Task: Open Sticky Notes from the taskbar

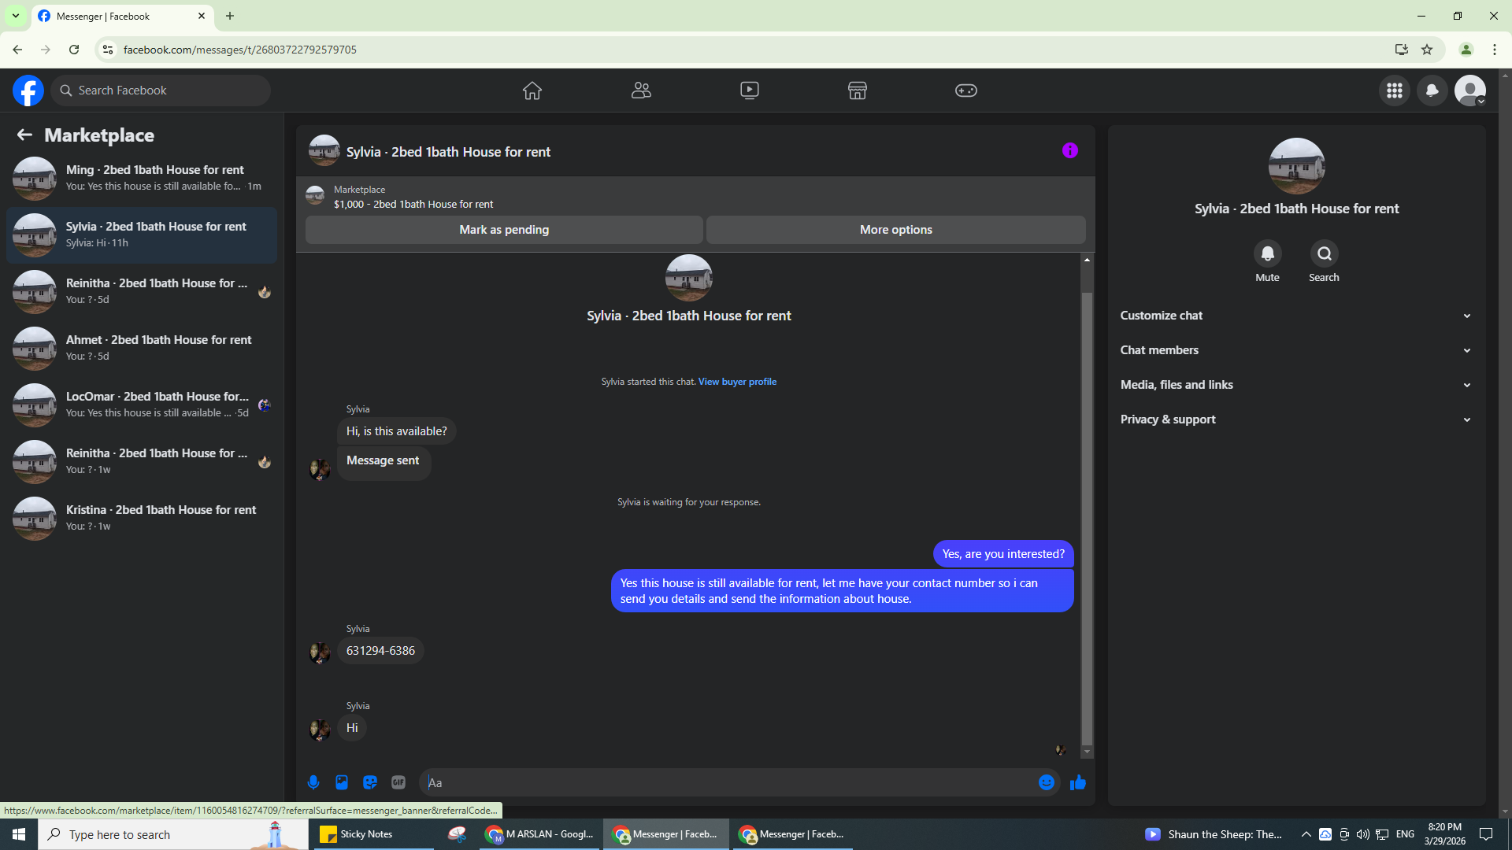Action: coord(375,834)
